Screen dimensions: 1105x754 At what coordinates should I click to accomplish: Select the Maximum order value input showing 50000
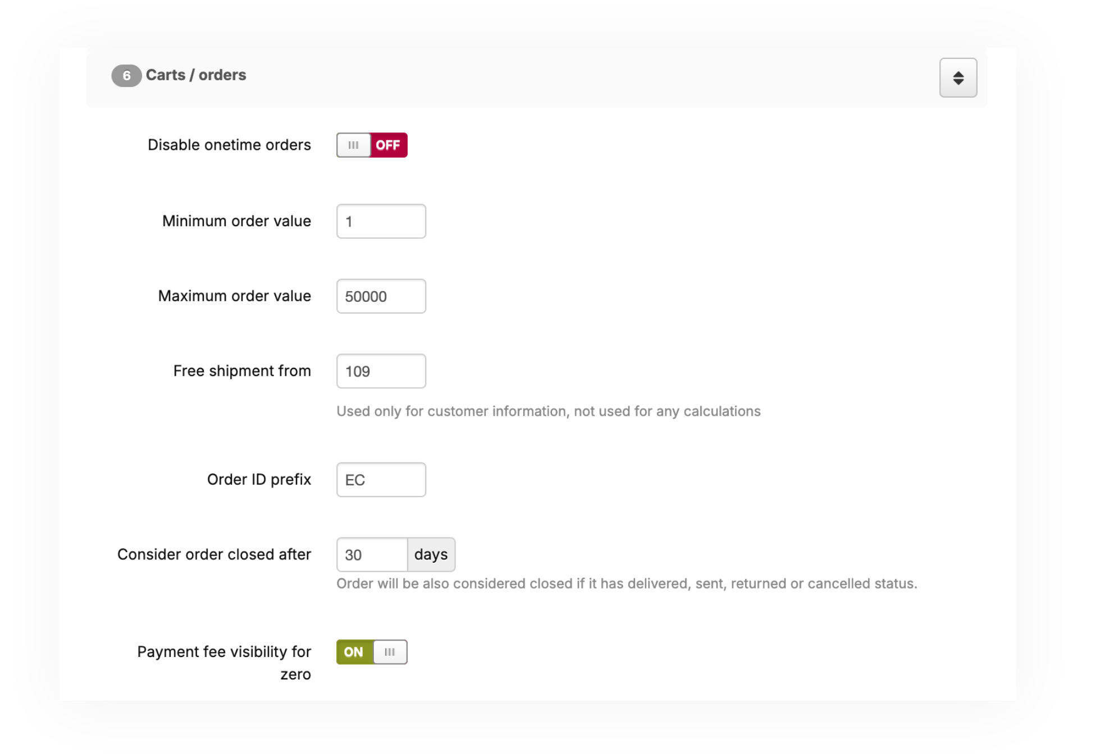coord(381,296)
